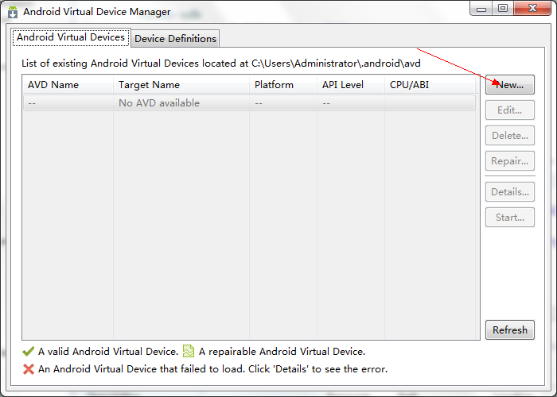This screenshot has width=557, height=397.
Task: Minimize the Android Virtual Device Manager window
Action: tap(481, 9)
